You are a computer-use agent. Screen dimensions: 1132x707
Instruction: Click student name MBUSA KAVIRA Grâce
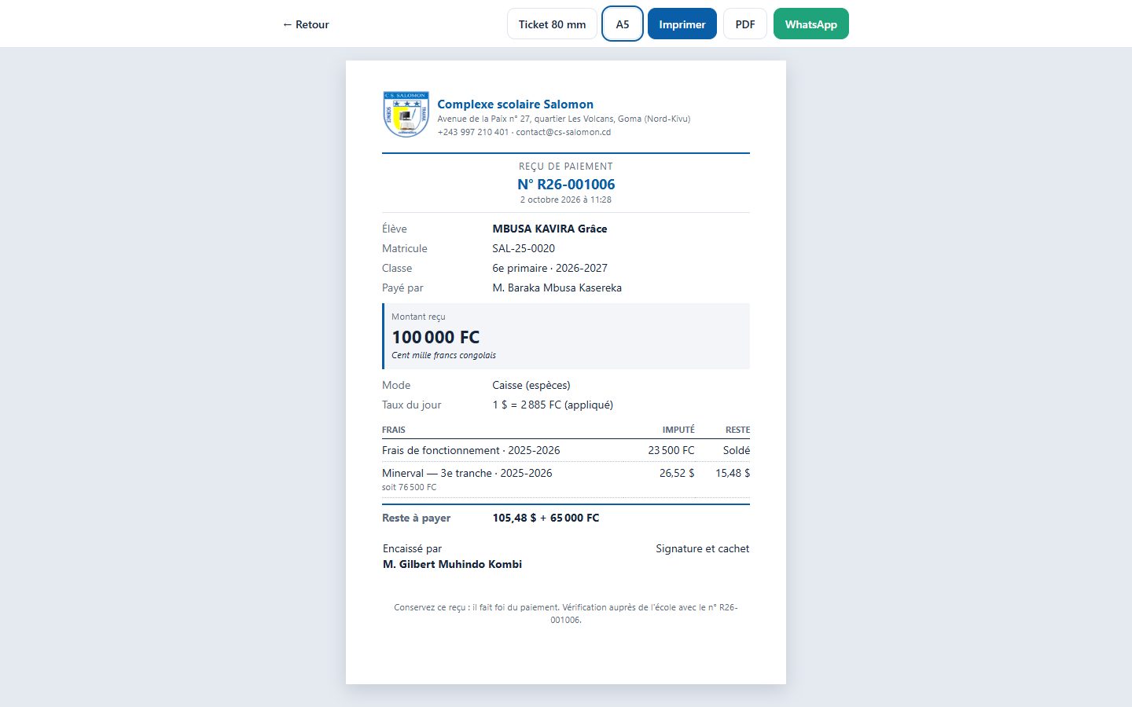549,229
